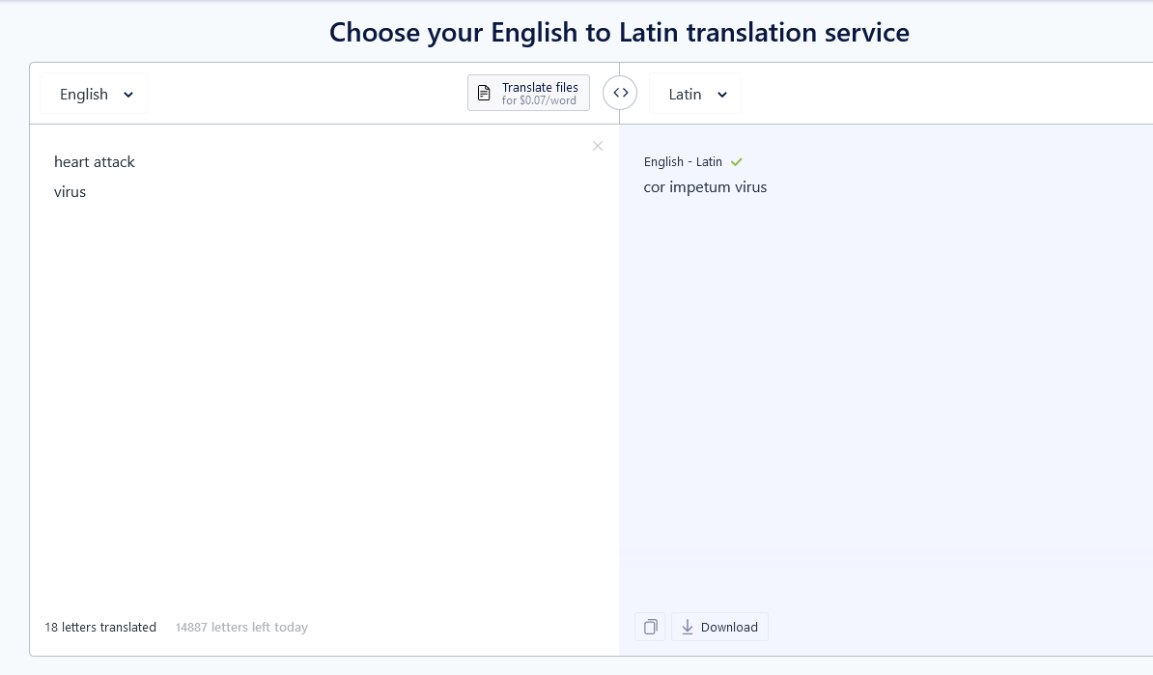Image resolution: width=1153 pixels, height=675 pixels.
Task: Click the 'English - Latin' label
Action: click(x=683, y=162)
